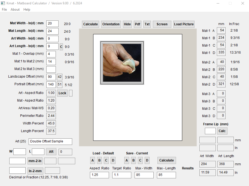Click the Screen button

pyautogui.click(x=162, y=24)
